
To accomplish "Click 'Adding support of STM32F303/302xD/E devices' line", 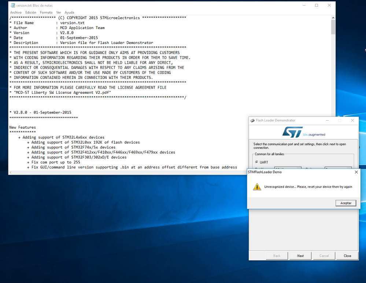I will point(77,157).
